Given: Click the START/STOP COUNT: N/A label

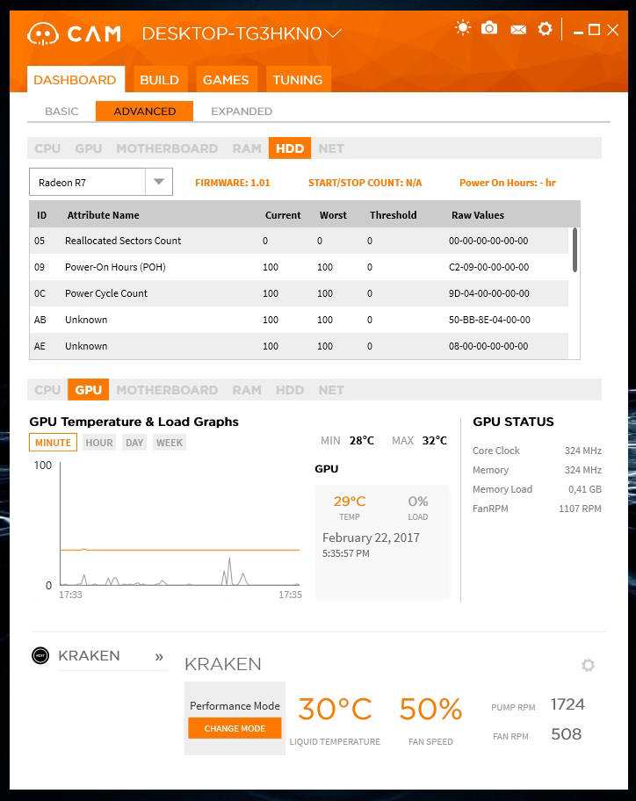Looking at the screenshot, I should tap(365, 183).
